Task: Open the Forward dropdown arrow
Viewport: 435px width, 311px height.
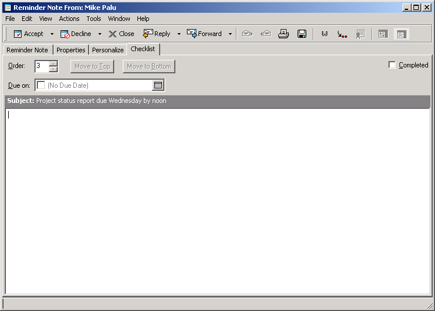Action: (230, 34)
